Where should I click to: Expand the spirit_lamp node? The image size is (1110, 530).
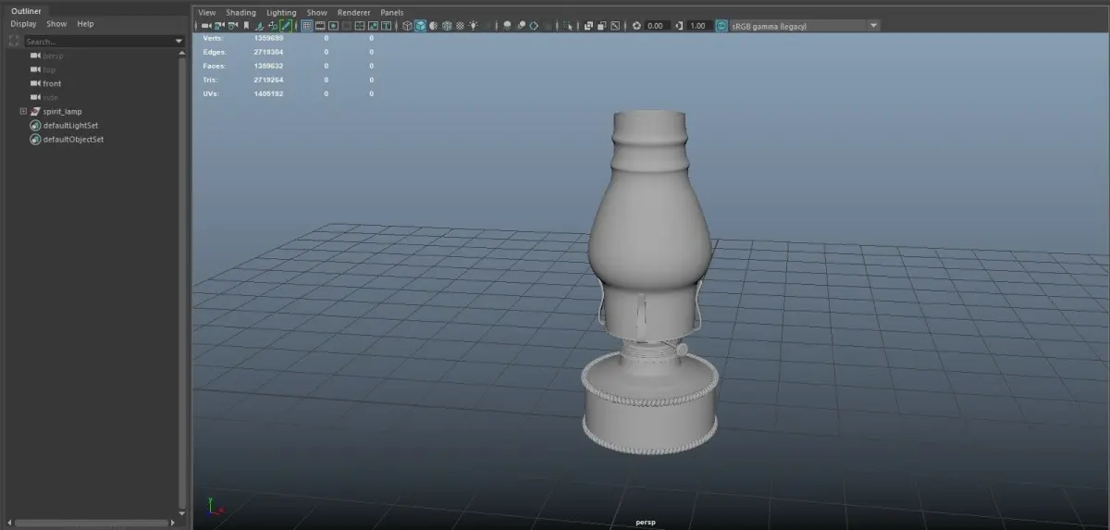pos(23,111)
